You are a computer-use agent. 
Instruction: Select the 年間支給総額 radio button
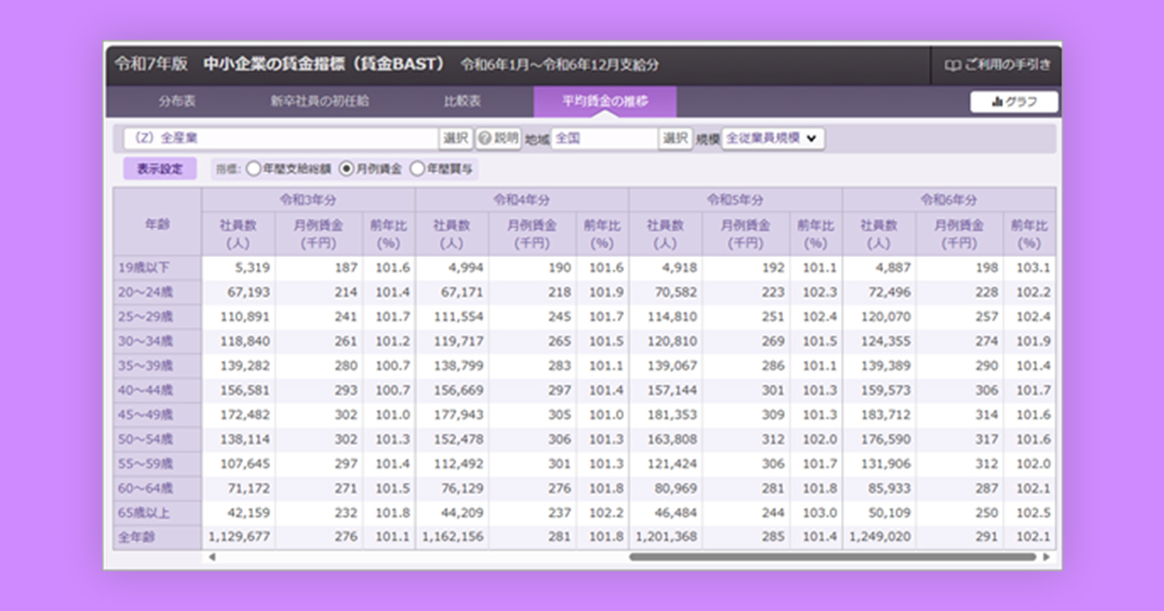pos(254,169)
